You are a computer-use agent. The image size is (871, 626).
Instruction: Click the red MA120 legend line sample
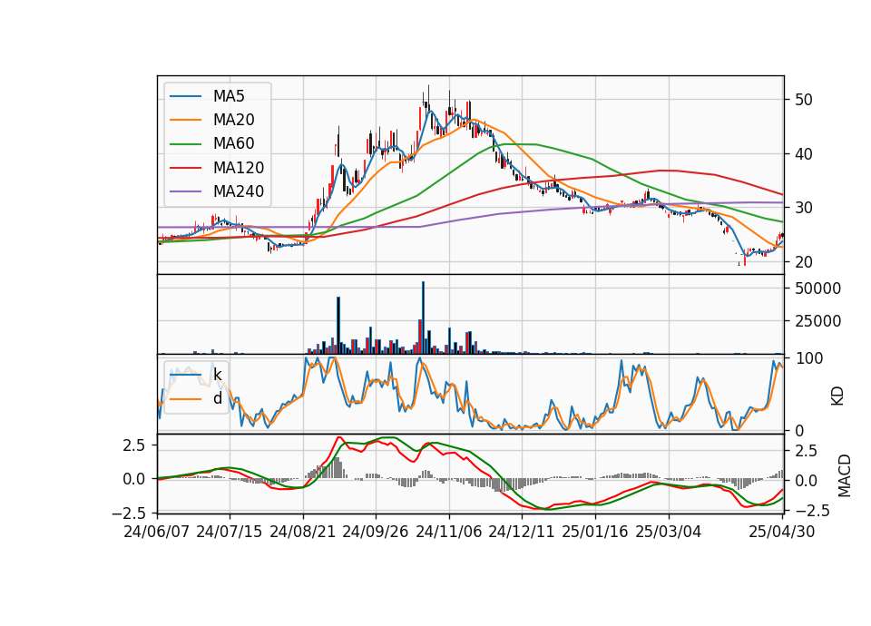185,168
